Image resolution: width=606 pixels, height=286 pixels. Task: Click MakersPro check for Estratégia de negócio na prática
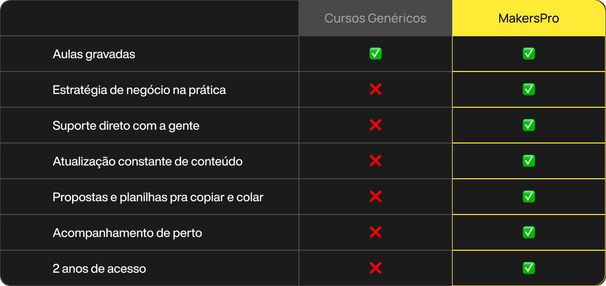[529, 90]
